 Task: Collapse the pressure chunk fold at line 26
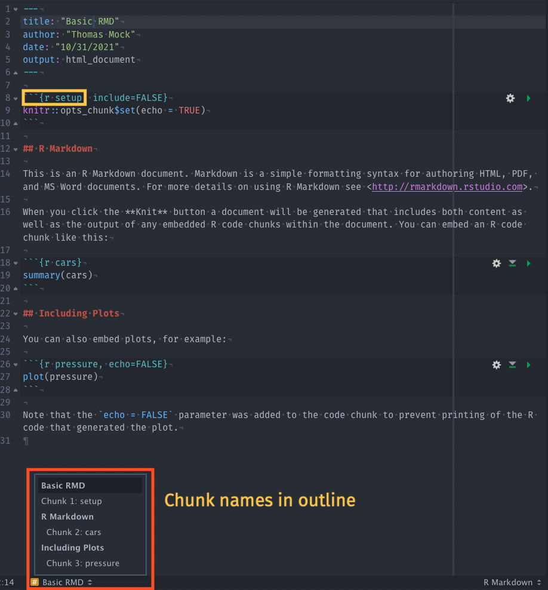[x=16, y=364]
